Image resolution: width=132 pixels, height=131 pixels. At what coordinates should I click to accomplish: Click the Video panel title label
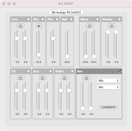click(60, 71)
